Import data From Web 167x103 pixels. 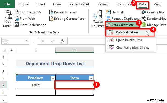coord(25,19)
